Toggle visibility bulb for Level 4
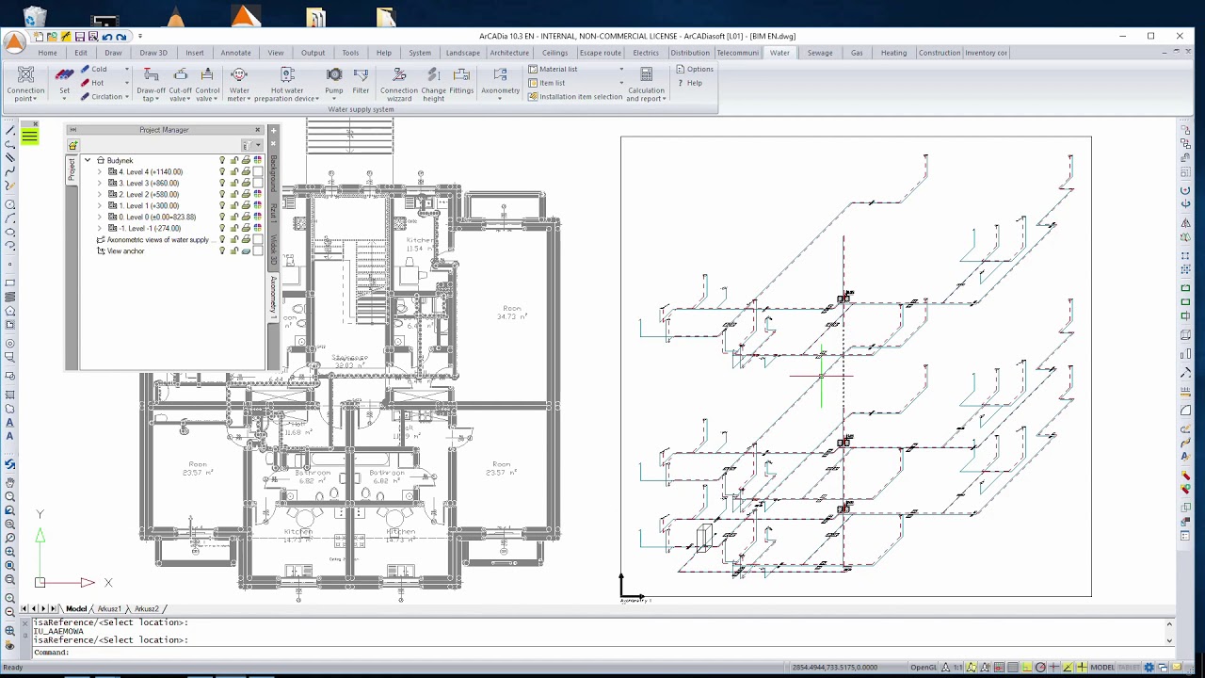This screenshot has height=678, width=1205. (x=222, y=172)
